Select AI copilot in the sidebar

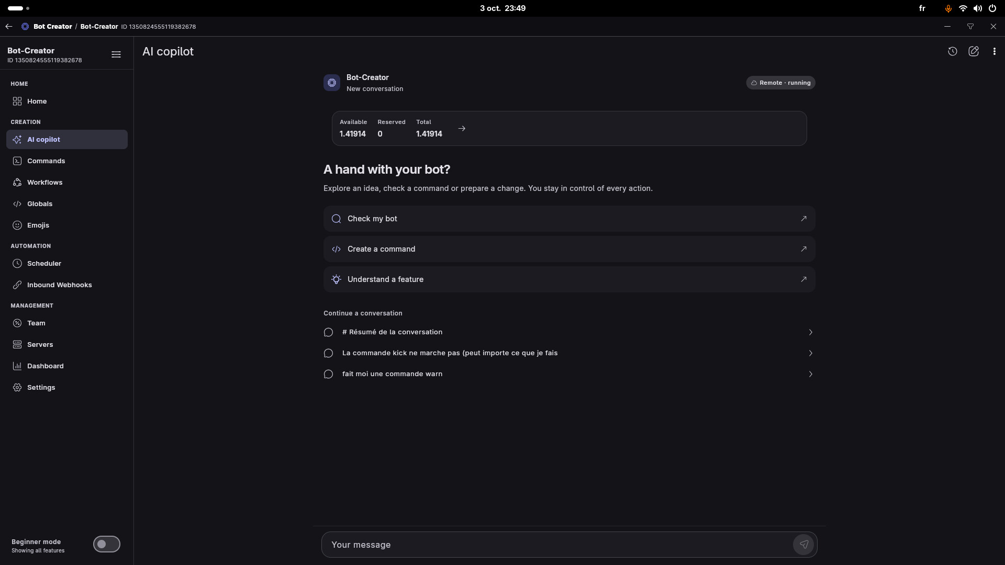(x=67, y=139)
